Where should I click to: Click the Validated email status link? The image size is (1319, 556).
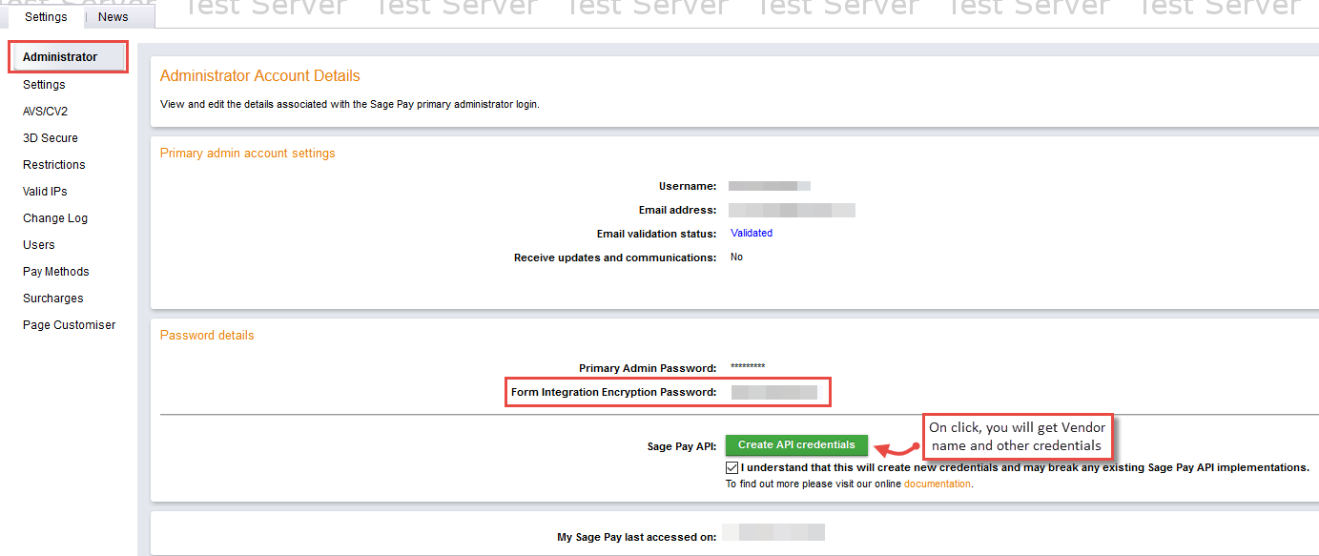click(x=752, y=233)
